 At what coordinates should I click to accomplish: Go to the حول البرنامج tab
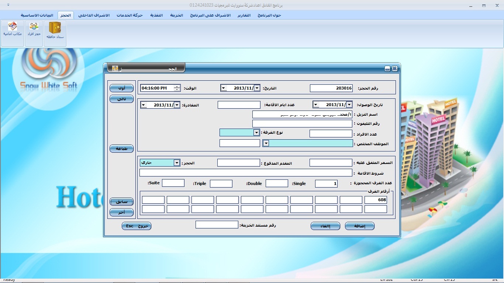[x=269, y=15]
